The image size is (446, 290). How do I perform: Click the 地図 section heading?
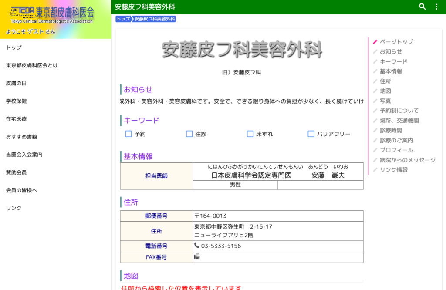pyautogui.click(x=131, y=276)
